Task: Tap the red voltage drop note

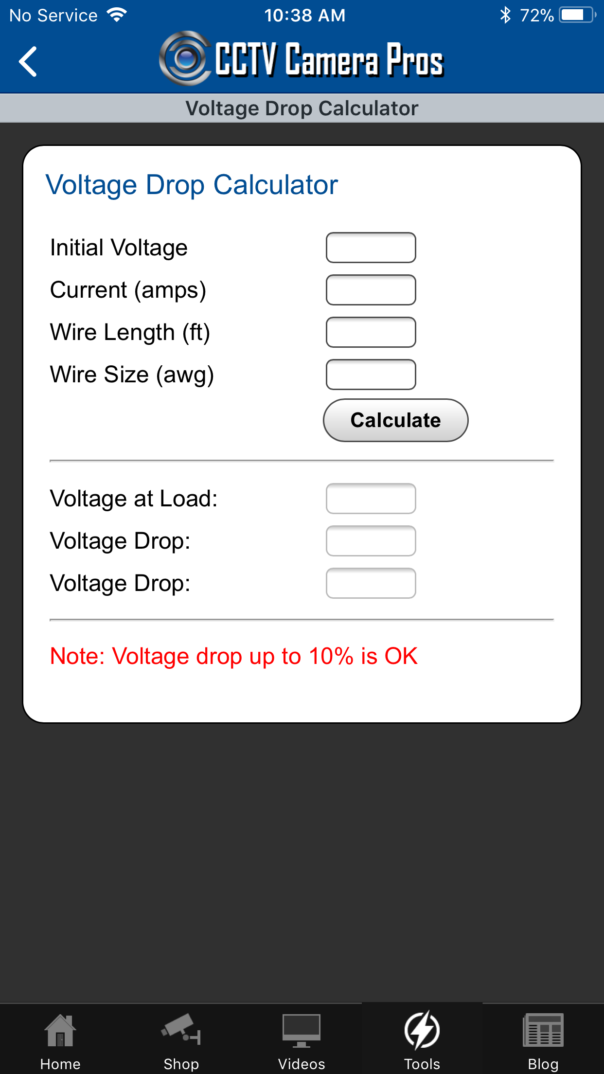Action: coord(233,656)
